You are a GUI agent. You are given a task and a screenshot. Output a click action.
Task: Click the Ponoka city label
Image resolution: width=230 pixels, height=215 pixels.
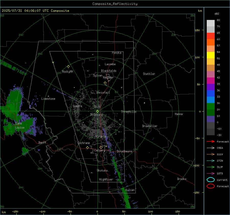(117, 53)
